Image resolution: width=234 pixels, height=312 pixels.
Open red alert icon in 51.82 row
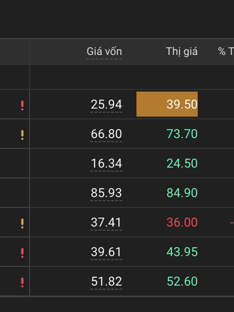(x=22, y=282)
